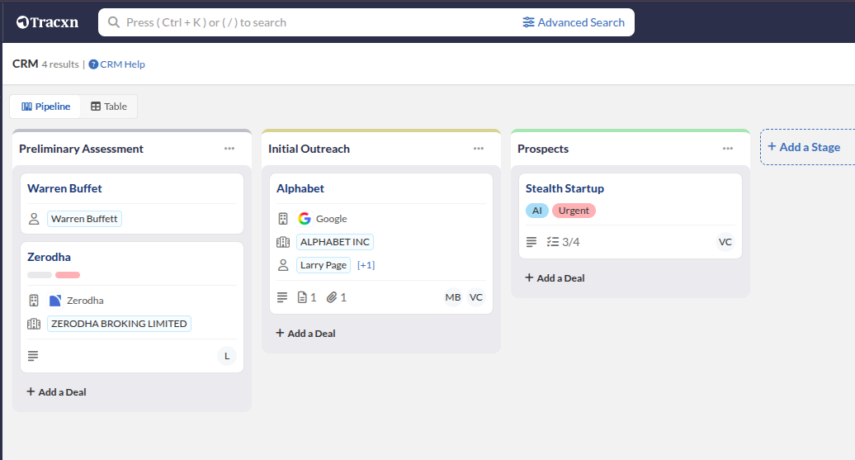Image resolution: width=855 pixels, height=460 pixels.
Task: Click the Google logo on Alphabet card
Action: [x=305, y=219]
